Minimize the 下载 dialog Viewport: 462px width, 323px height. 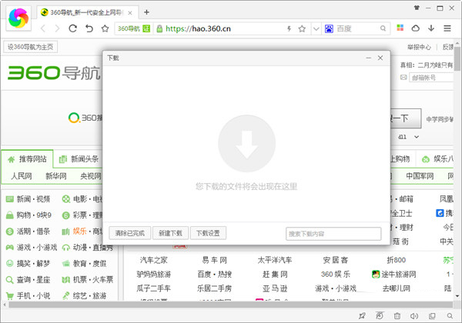pyautogui.click(x=368, y=58)
